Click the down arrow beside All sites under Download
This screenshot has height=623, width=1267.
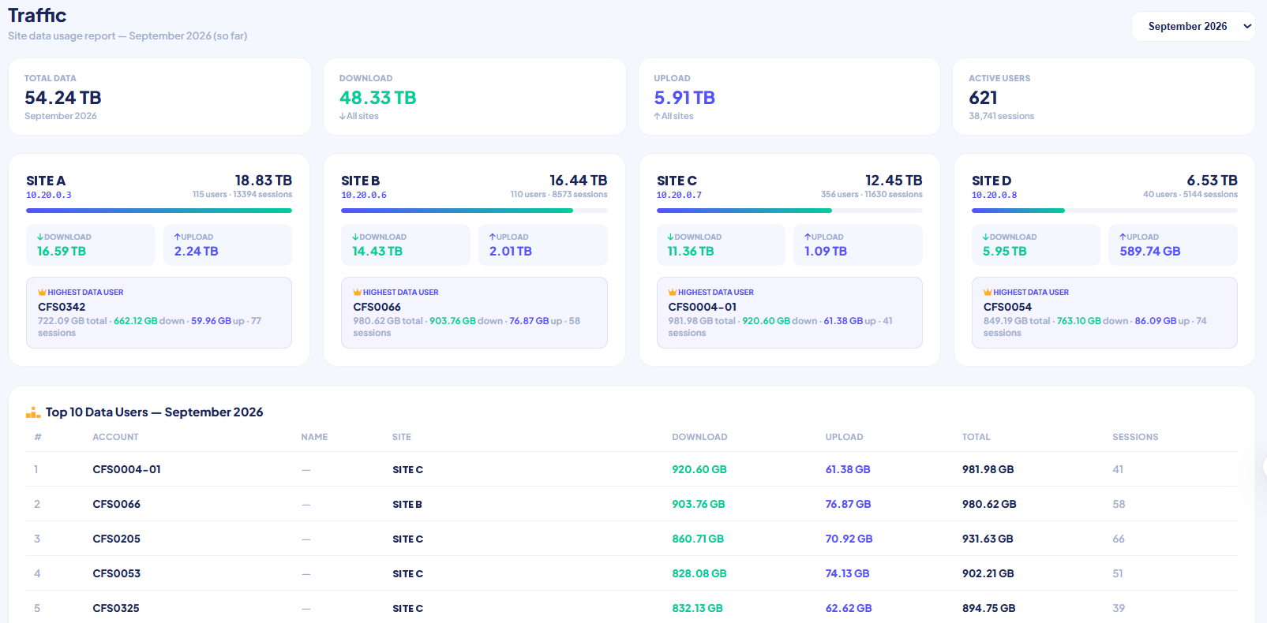click(x=343, y=116)
